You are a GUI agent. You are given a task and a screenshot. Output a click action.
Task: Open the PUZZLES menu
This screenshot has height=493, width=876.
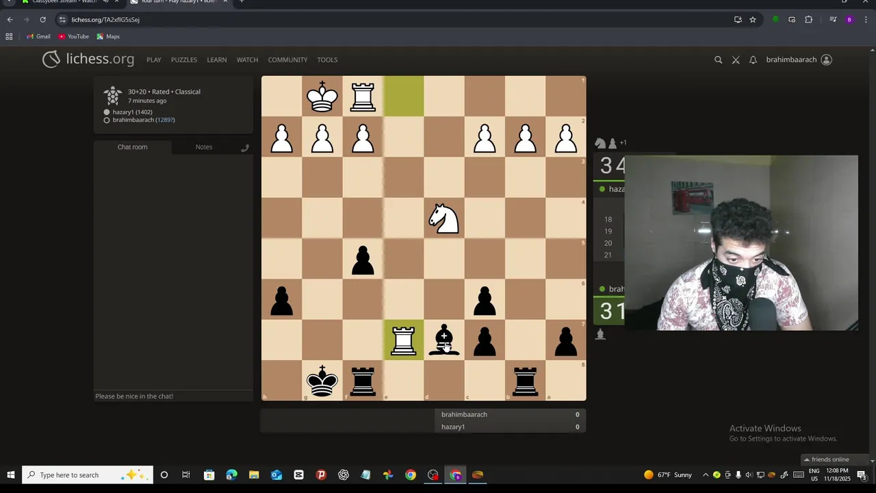click(x=184, y=60)
